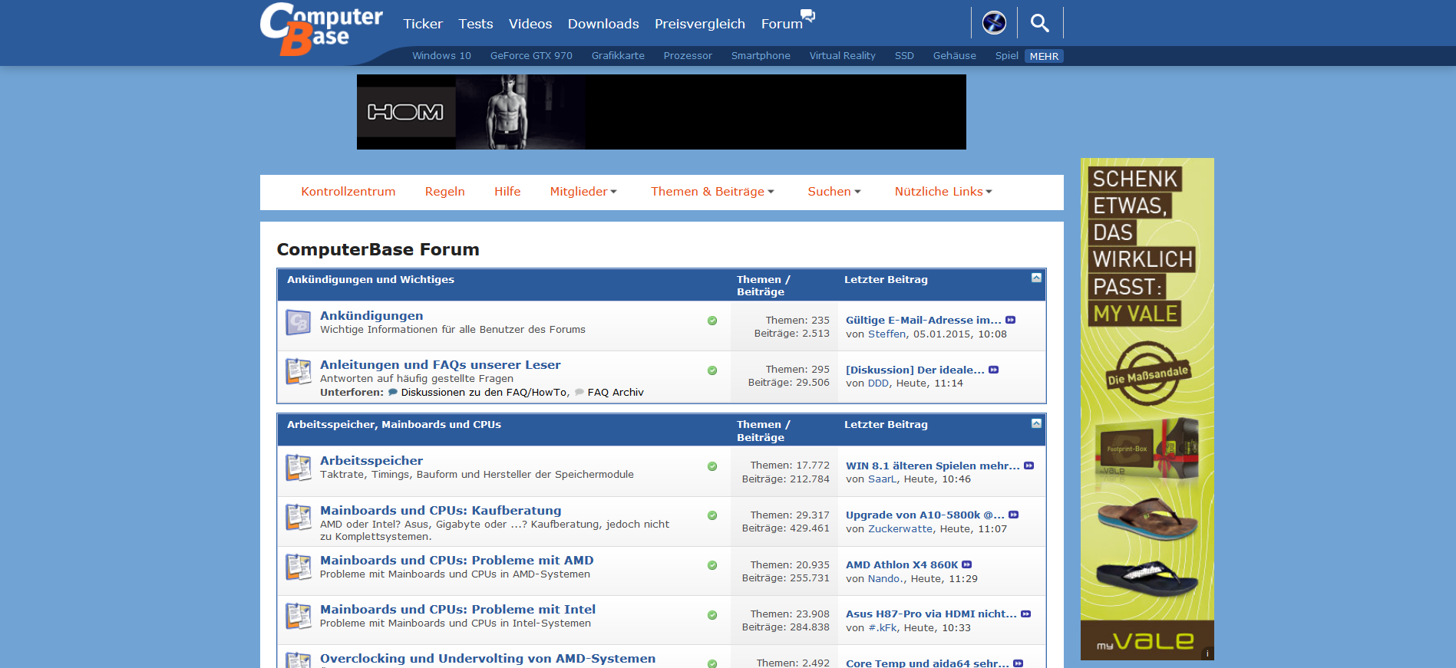Follow the GeForce GTX 970 topic link

click(531, 56)
